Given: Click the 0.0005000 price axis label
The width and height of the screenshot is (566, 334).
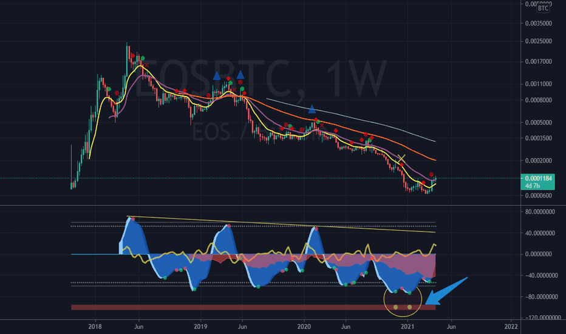Looking at the screenshot, I should tap(538, 123).
